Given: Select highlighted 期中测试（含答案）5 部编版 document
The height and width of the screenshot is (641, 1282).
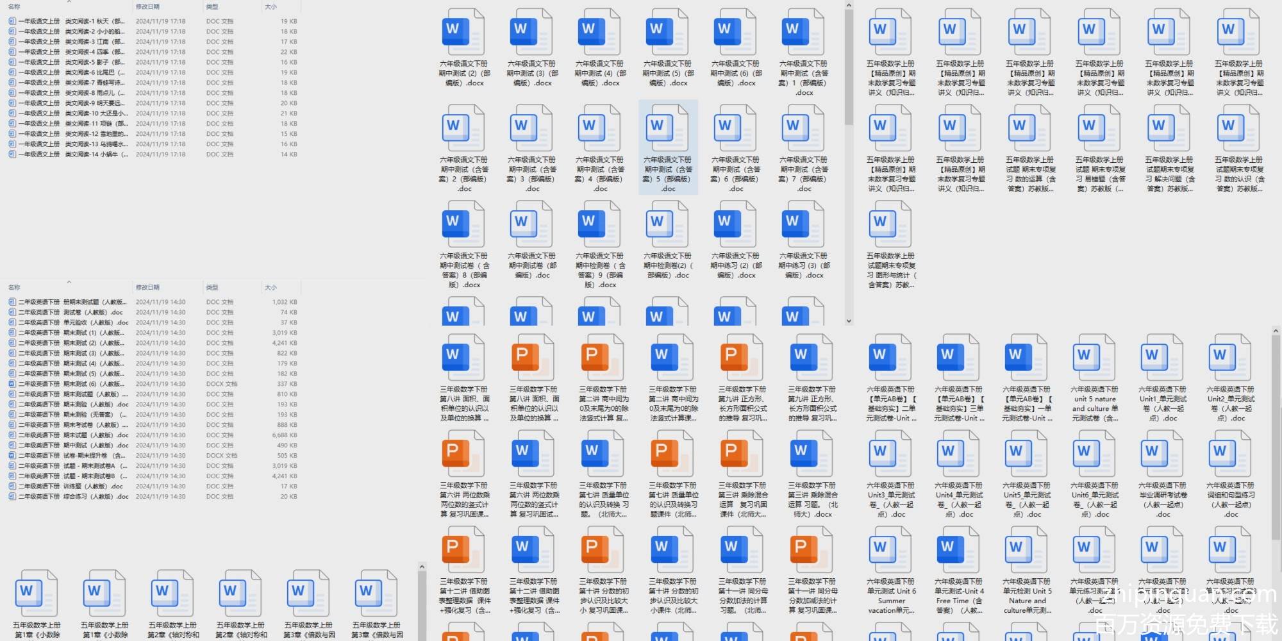Looking at the screenshot, I should click(x=668, y=147).
